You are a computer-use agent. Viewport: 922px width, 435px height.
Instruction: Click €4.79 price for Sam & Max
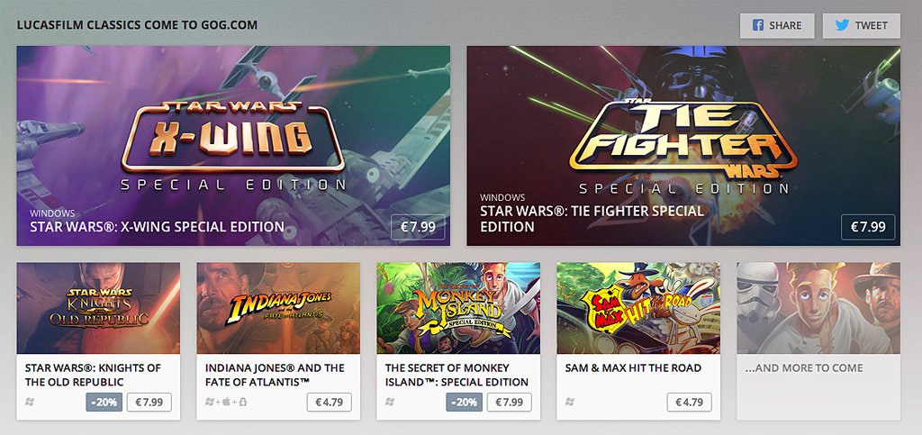click(x=689, y=403)
